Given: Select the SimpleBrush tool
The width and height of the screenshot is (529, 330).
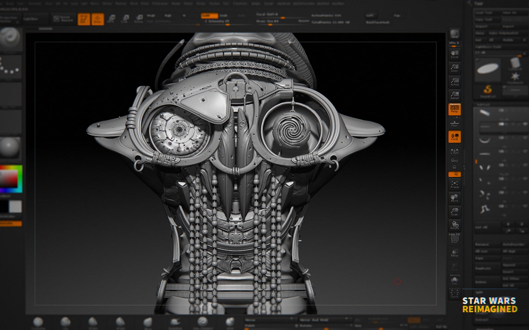Looking at the screenshot, I should (x=488, y=91).
